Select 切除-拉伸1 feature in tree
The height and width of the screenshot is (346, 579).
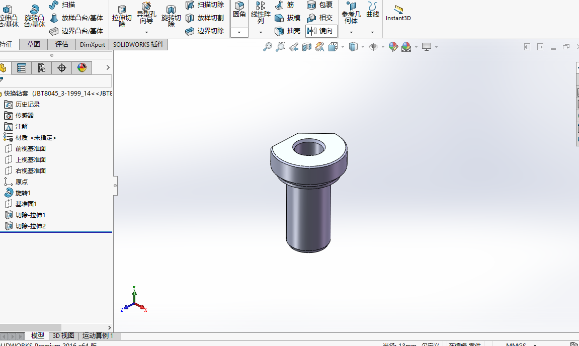pyautogui.click(x=25, y=215)
